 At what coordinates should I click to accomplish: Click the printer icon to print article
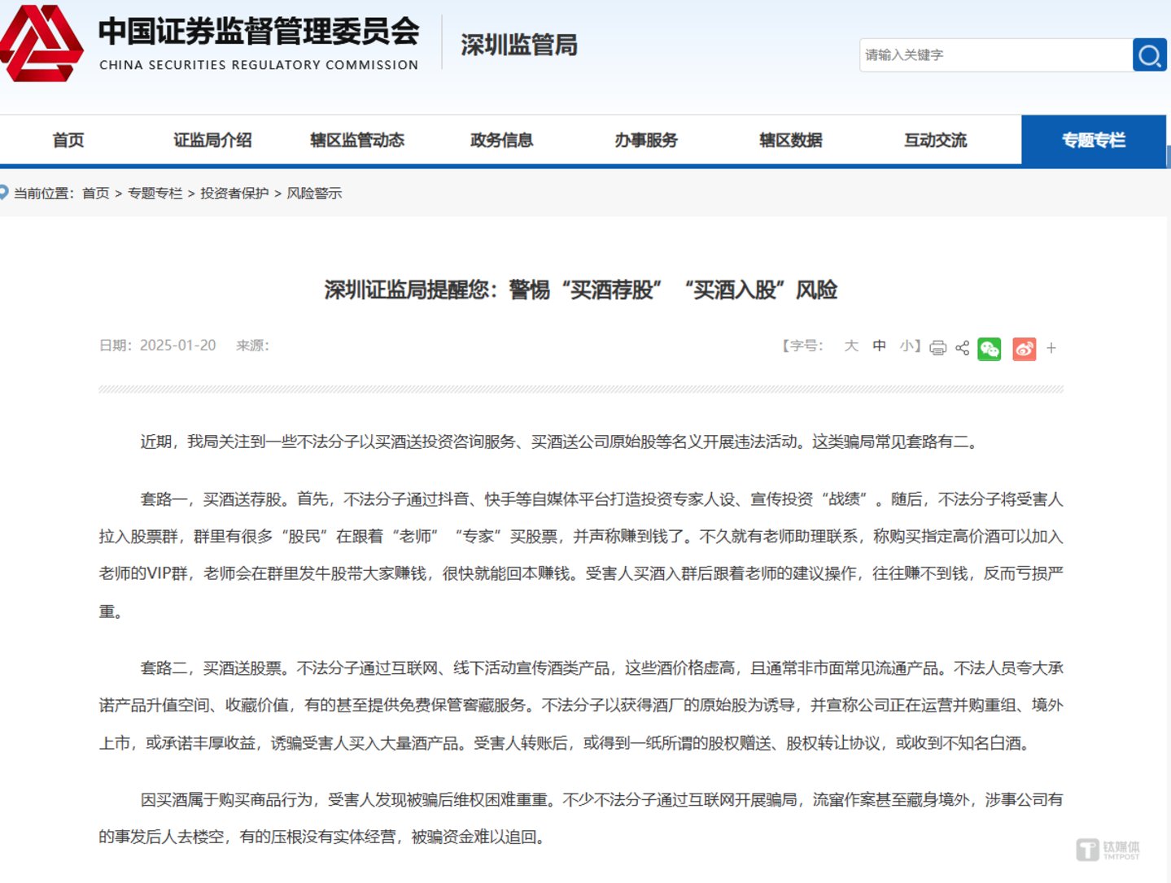(937, 348)
